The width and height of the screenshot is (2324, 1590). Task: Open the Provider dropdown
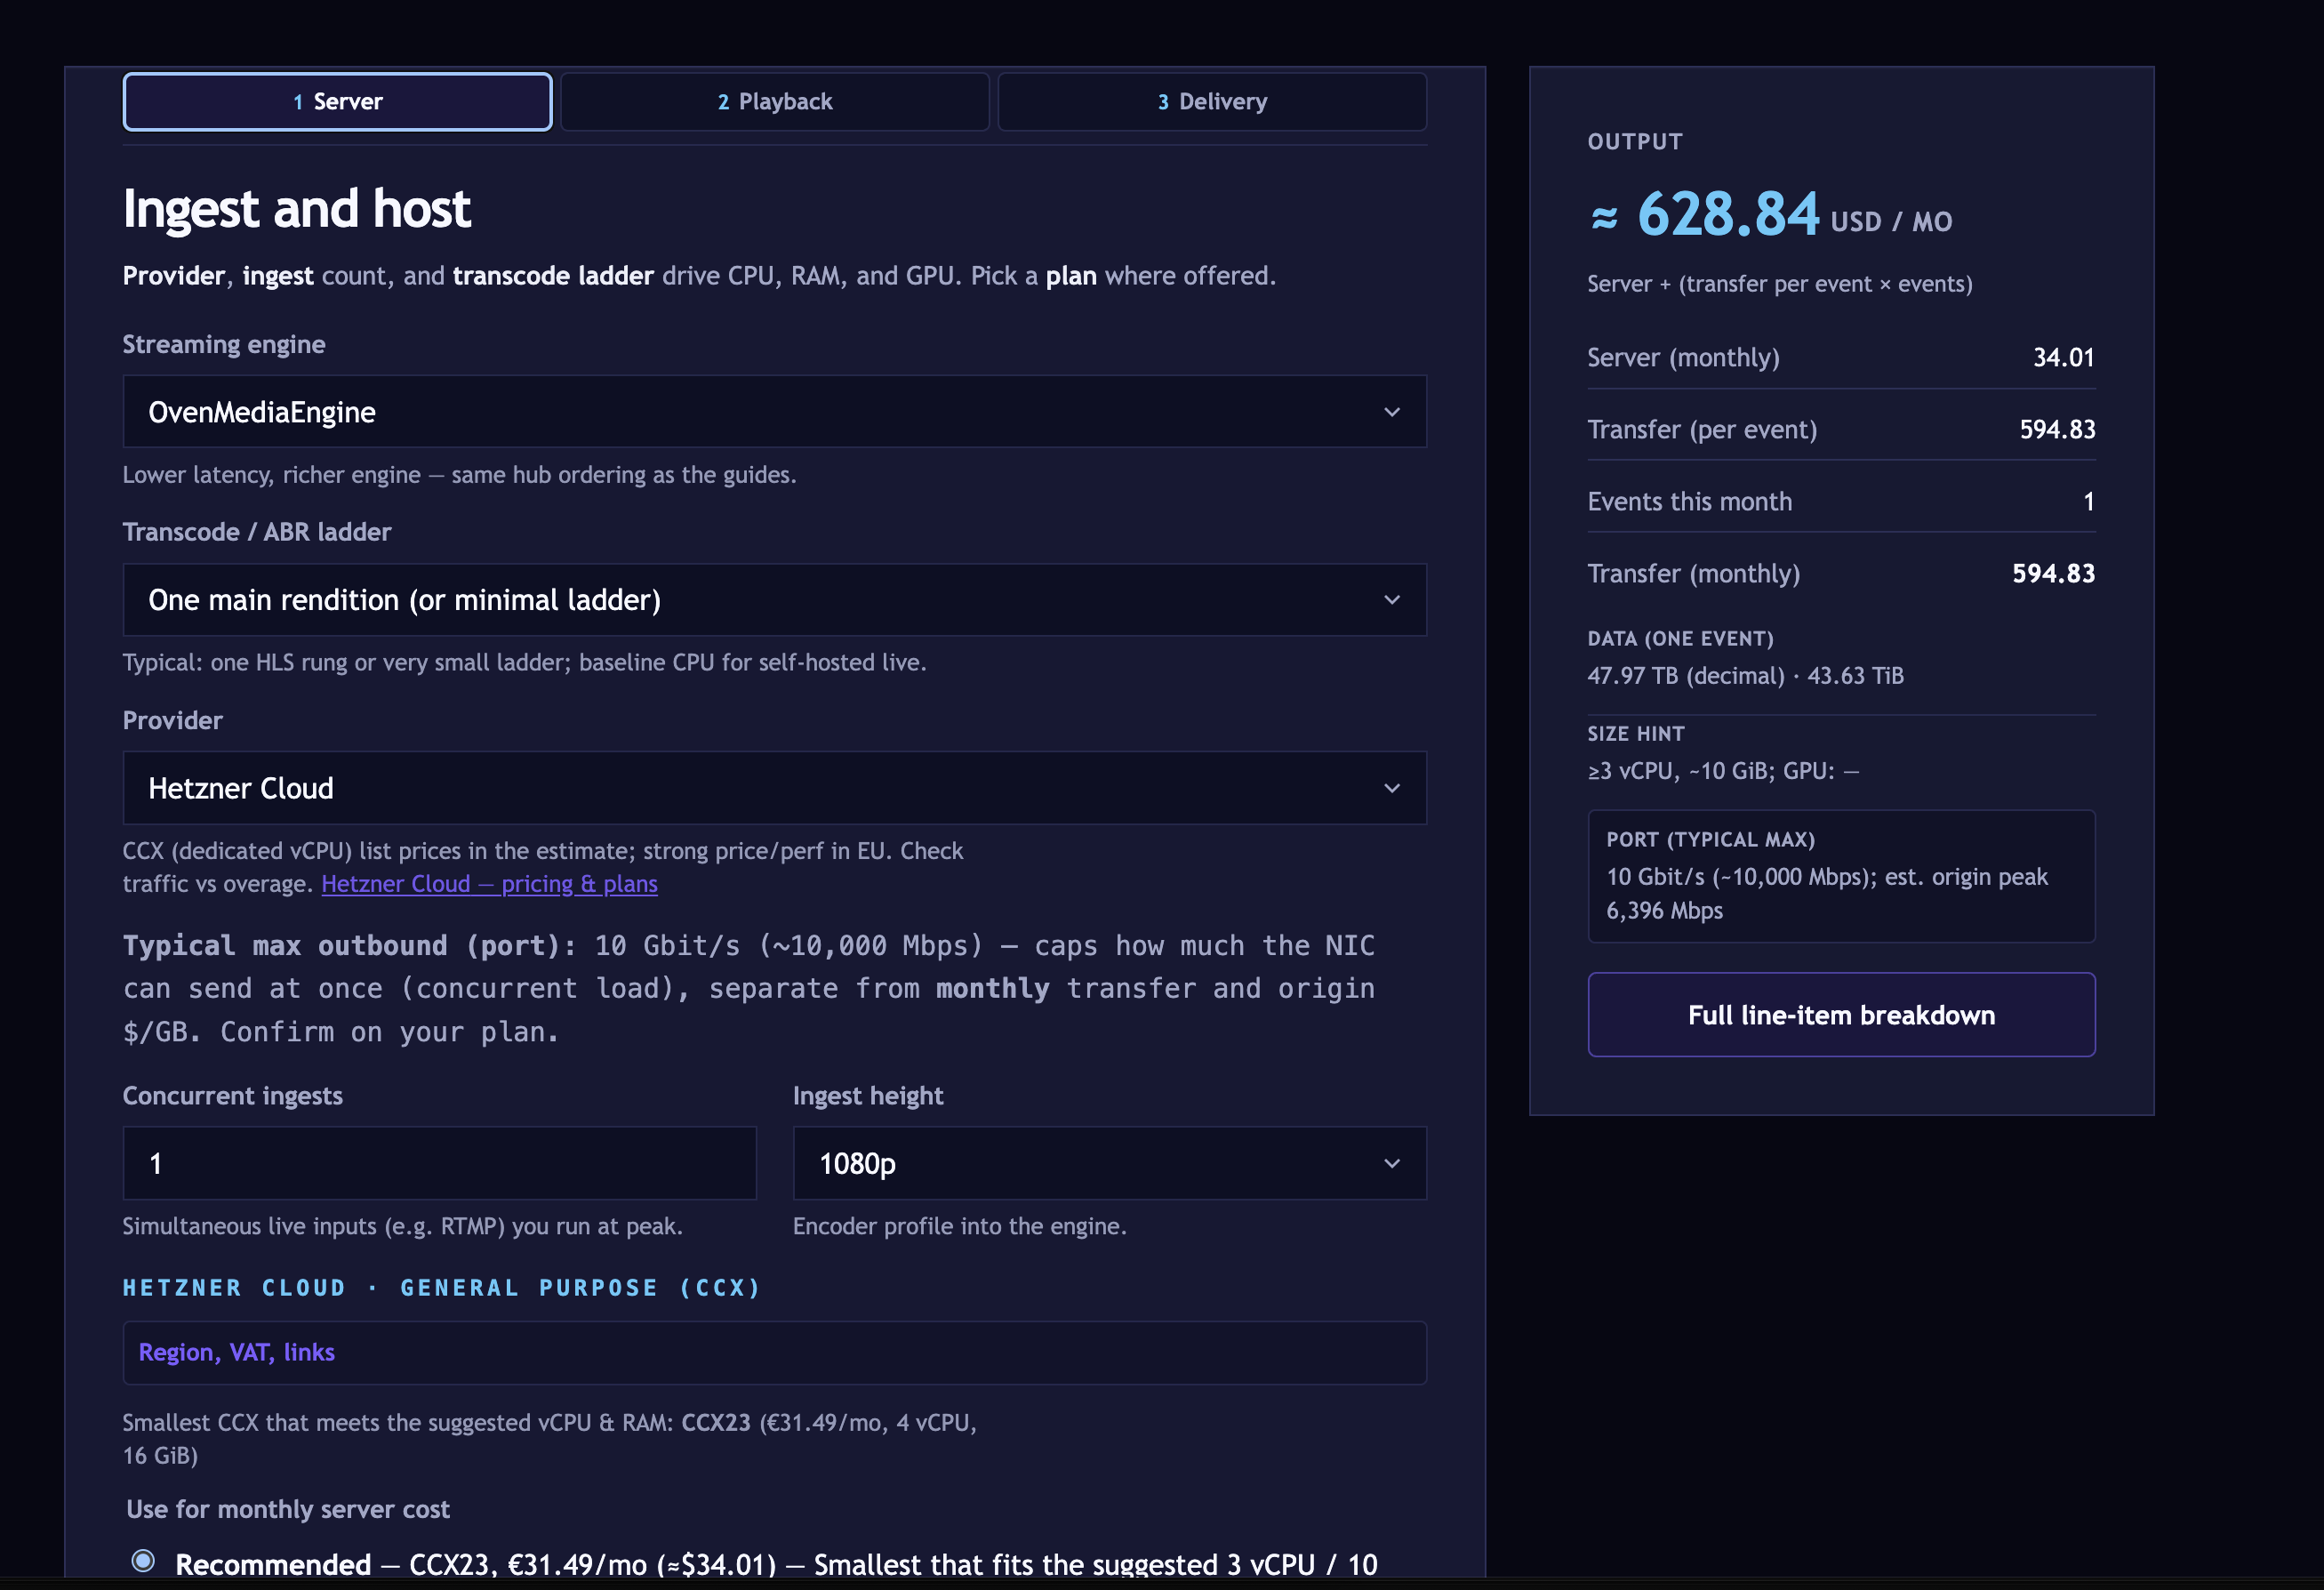774,788
